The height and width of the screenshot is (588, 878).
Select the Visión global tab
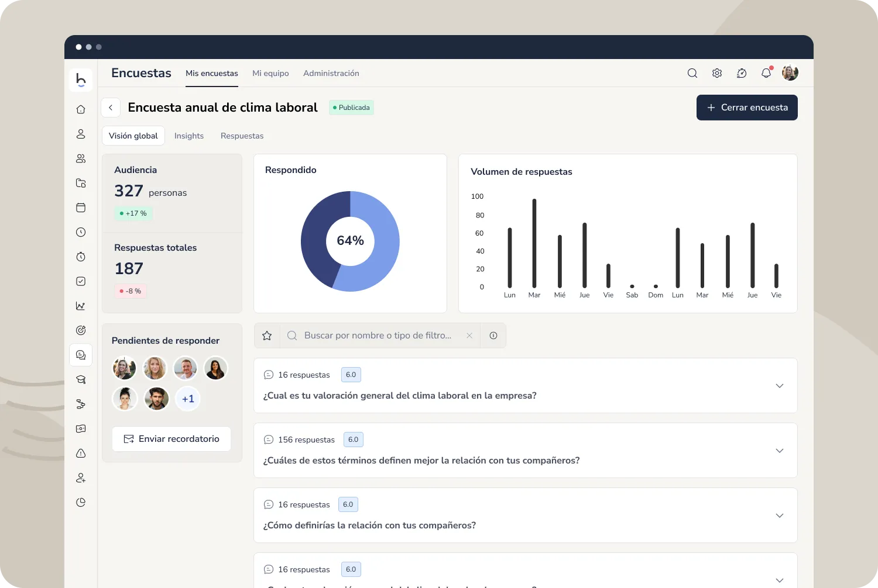point(133,136)
